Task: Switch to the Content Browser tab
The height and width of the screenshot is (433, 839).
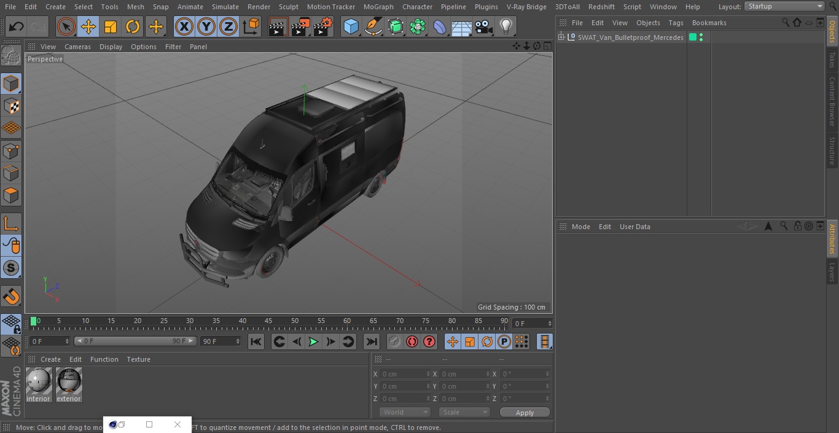Action: tap(832, 101)
